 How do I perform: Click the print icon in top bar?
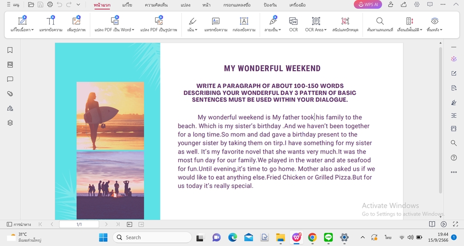[50, 4]
